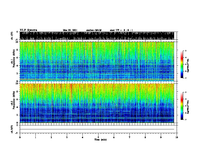Click the "2" kHz tick of ch.2 spectrogram

tap(17, 115)
